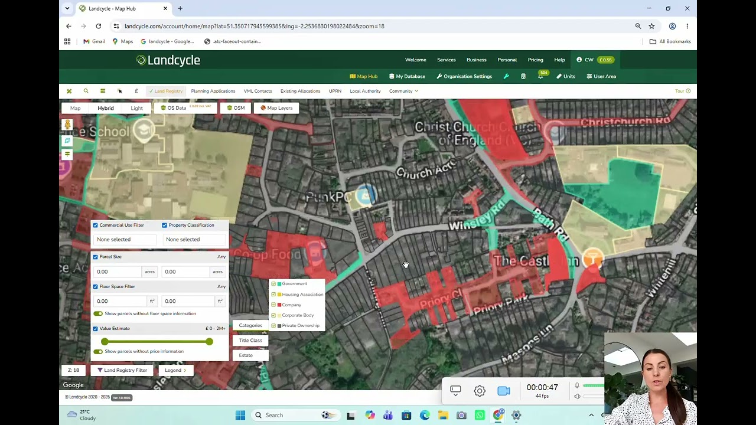Switch to the Land Registry tab
756x425 pixels.
166,91
